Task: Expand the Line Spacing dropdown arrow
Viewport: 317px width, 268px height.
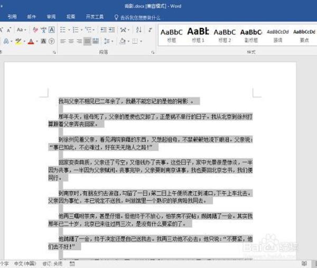Action: click(112, 41)
